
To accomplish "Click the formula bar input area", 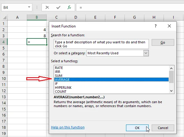I will [x=130, y=7].
